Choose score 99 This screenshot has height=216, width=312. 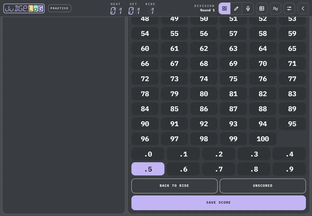[233, 139]
